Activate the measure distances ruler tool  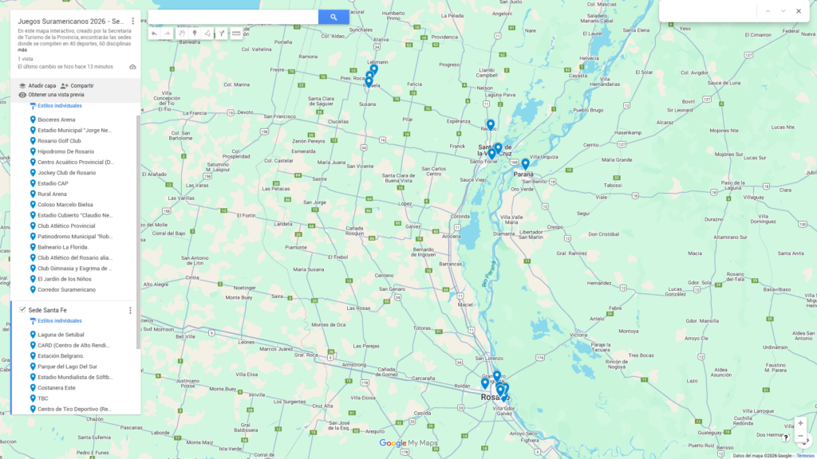coord(236,33)
